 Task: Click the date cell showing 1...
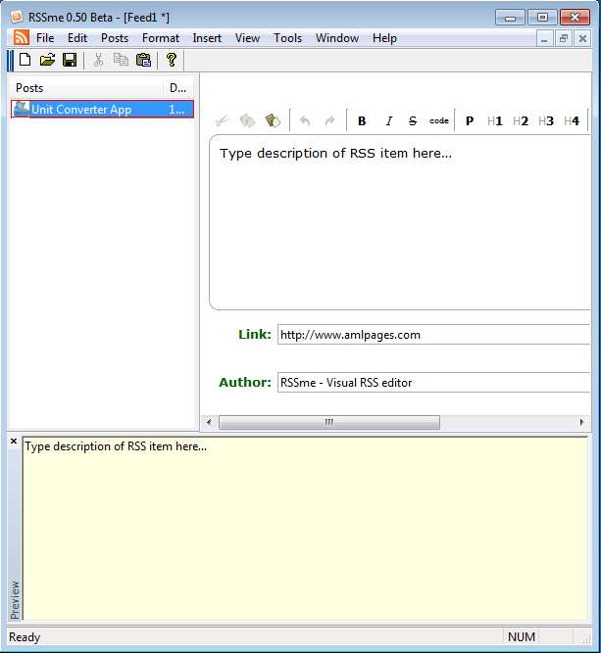(176, 110)
